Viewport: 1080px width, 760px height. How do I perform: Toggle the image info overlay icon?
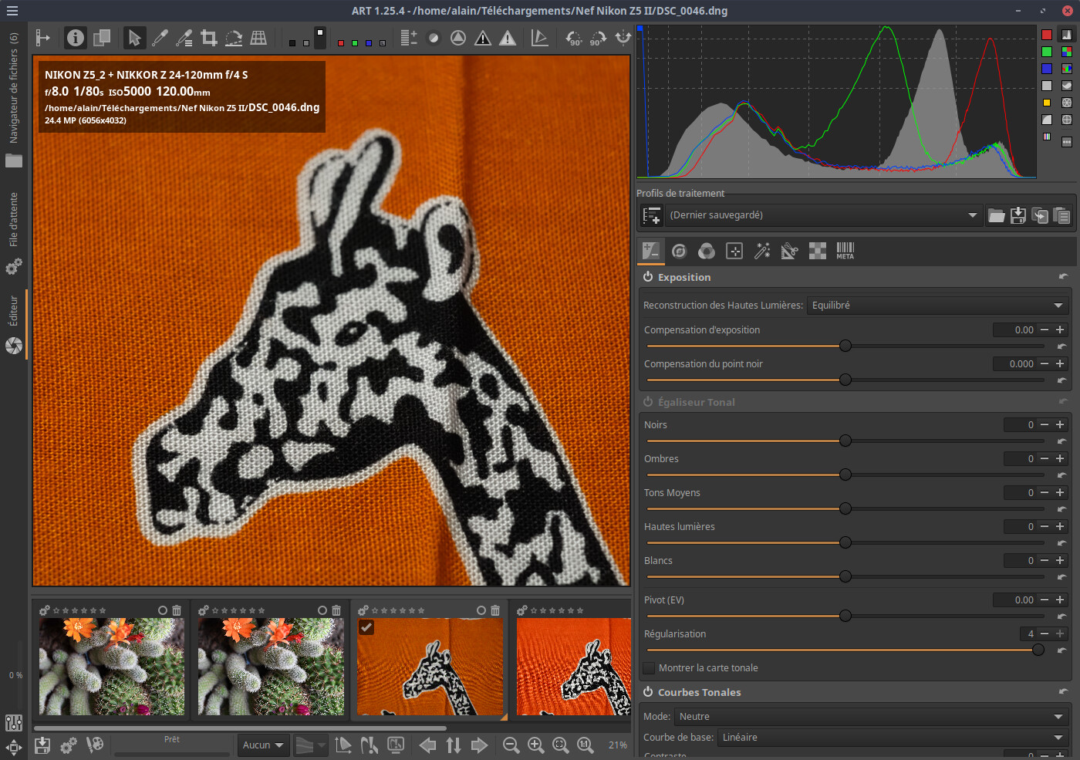pyautogui.click(x=75, y=38)
